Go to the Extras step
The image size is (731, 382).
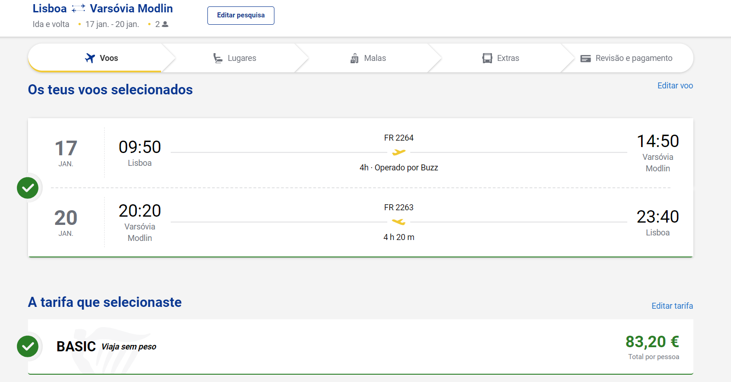click(x=501, y=58)
